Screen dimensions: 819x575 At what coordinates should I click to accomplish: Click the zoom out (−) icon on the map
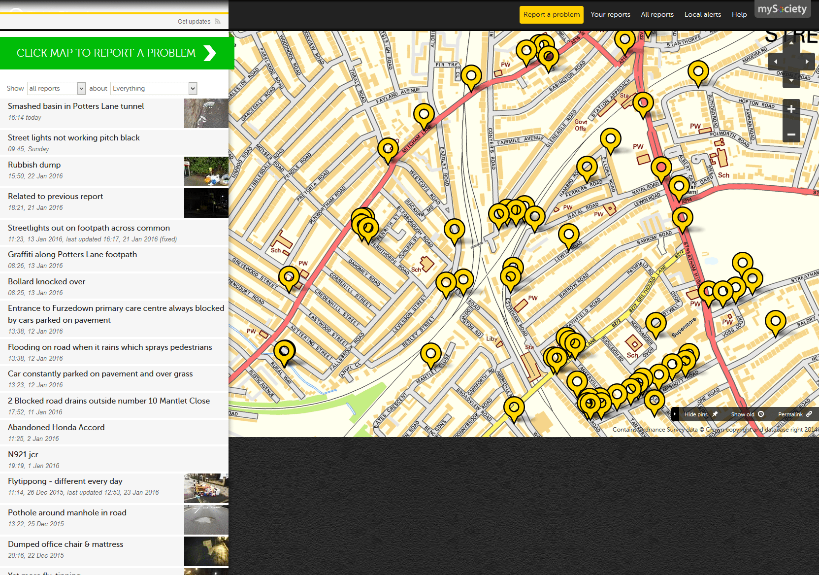791,135
